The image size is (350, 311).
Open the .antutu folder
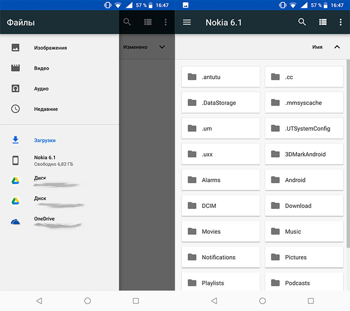click(221, 77)
